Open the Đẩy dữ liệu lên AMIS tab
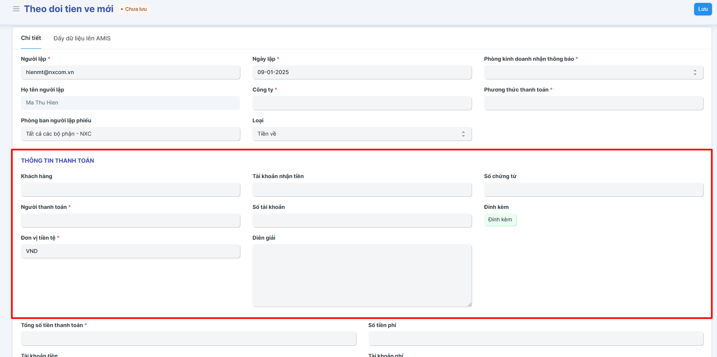The height and width of the screenshot is (357, 717). point(82,38)
